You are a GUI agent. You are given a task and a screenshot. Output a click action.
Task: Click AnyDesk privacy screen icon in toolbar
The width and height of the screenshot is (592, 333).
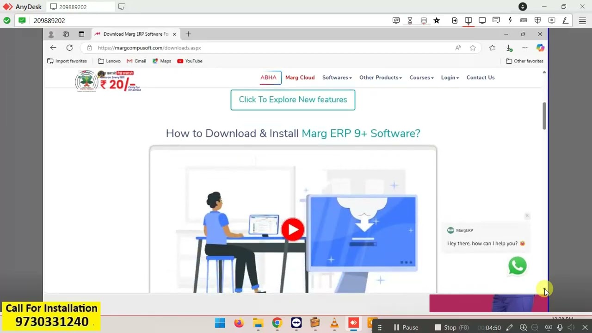(x=396, y=20)
